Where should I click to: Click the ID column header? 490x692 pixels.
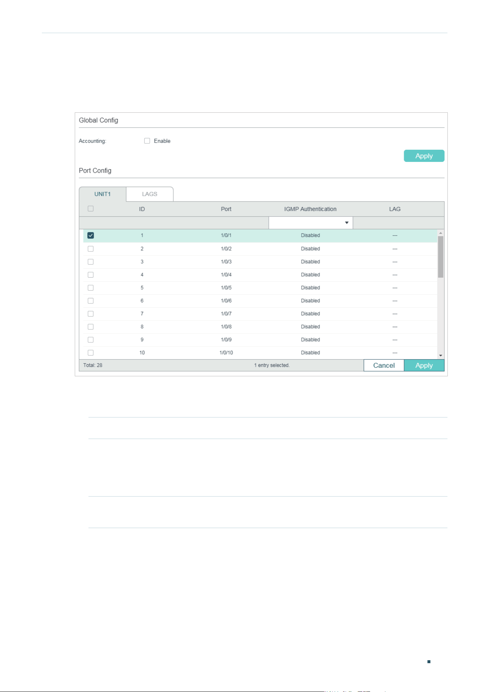tap(142, 209)
